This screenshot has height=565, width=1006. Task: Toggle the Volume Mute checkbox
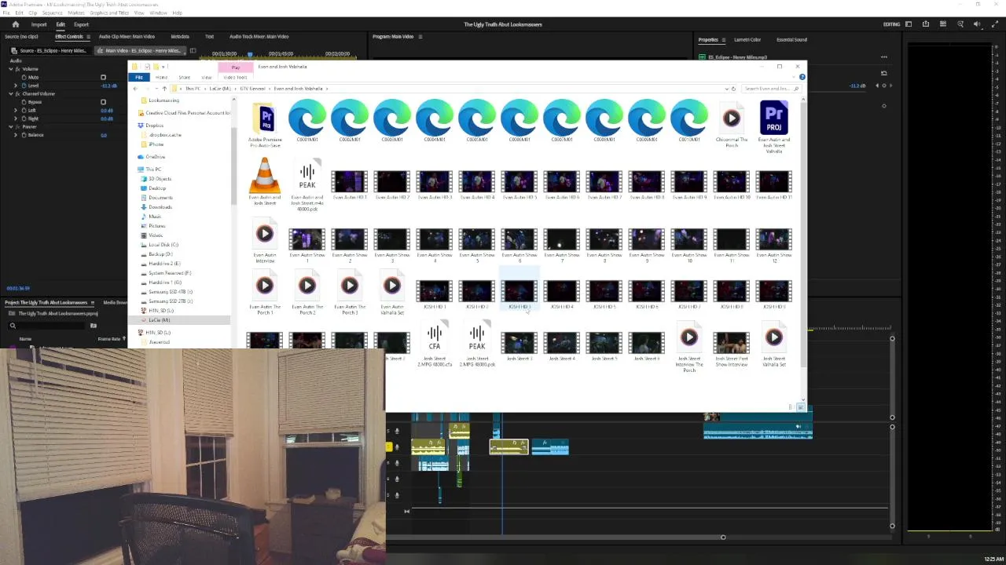[x=103, y=78]
